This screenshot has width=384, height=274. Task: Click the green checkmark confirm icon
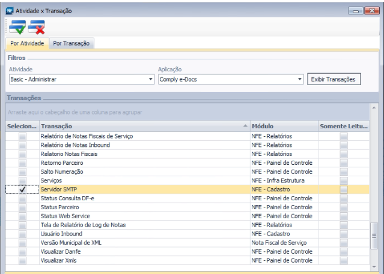click(x=17, y=26)
